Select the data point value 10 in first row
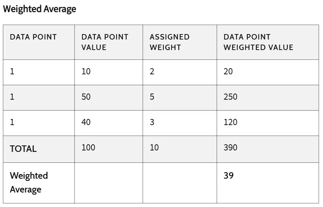Viewport: 323px width, 207px height. tap(86, 71)
